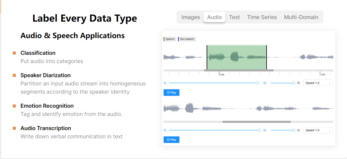
Task: Select the Multi-Domain tab
Action: 301,17
